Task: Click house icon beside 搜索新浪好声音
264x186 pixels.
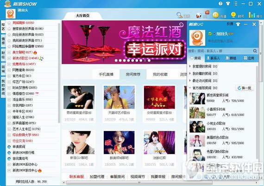Action: (9, 29)
